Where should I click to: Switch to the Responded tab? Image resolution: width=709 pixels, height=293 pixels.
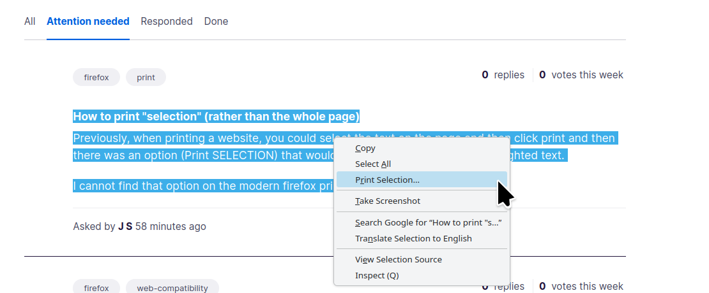coord(167,21)
